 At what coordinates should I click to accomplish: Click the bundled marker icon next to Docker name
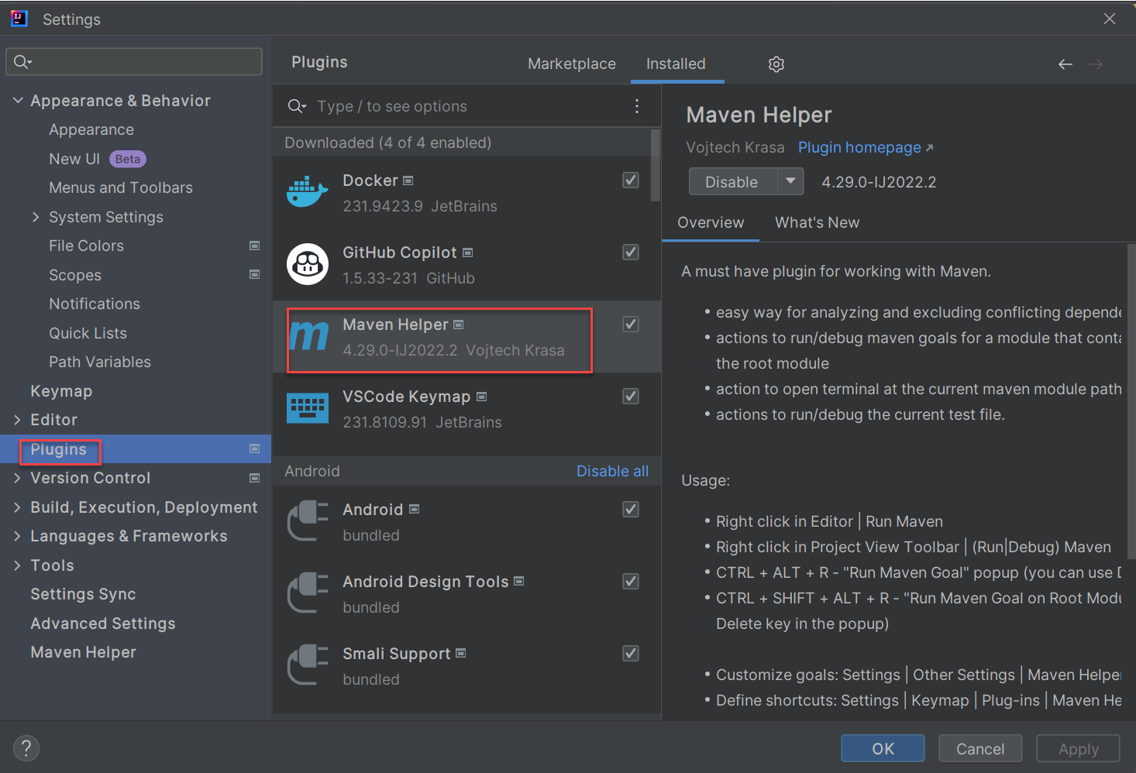(x=408, y=180)
